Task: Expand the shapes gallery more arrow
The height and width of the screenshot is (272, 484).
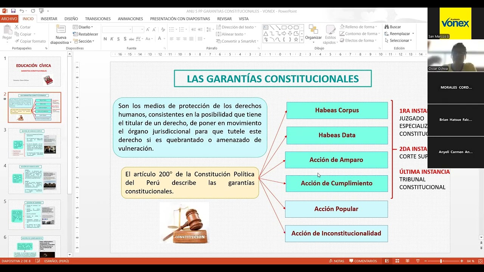Action: point(302,40)
